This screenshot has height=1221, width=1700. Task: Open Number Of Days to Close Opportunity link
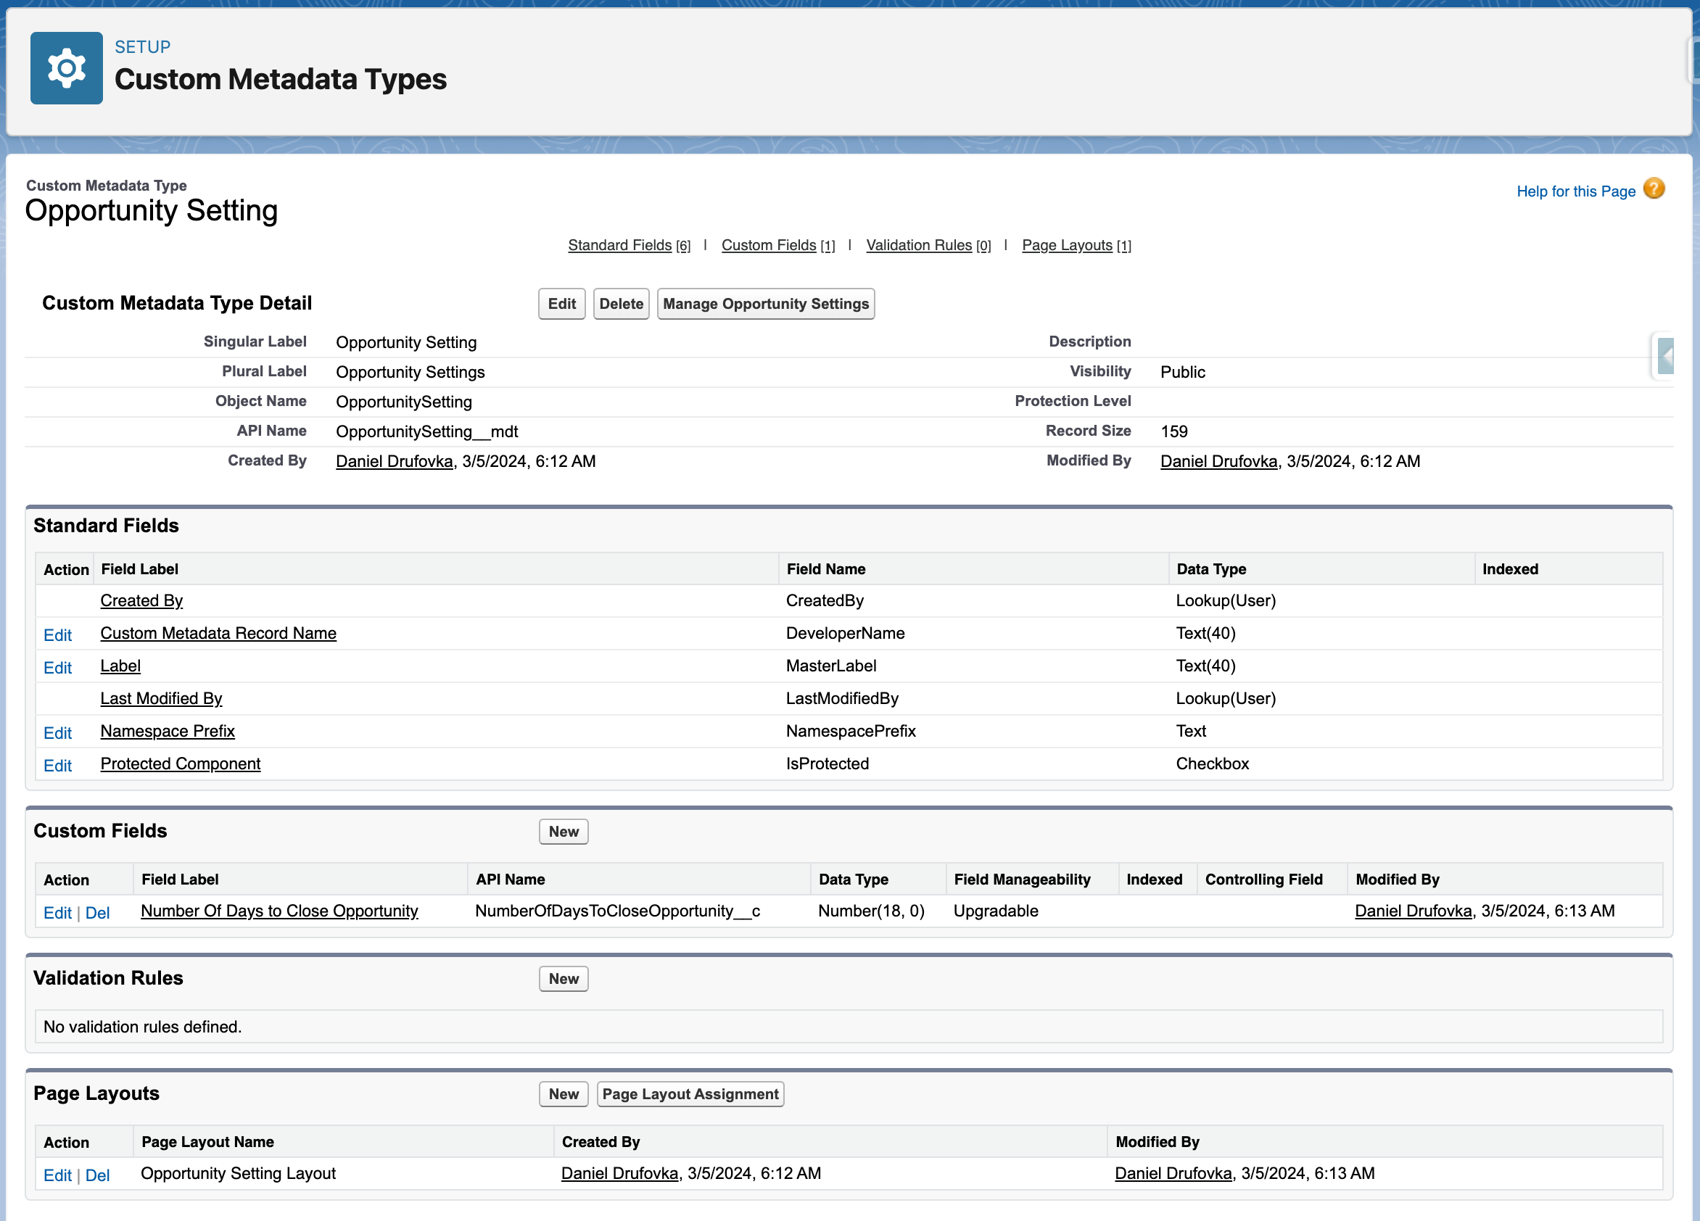point(278,911)
